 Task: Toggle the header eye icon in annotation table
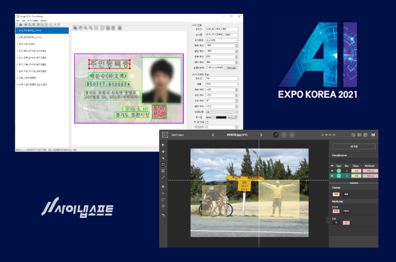[332, 166]
